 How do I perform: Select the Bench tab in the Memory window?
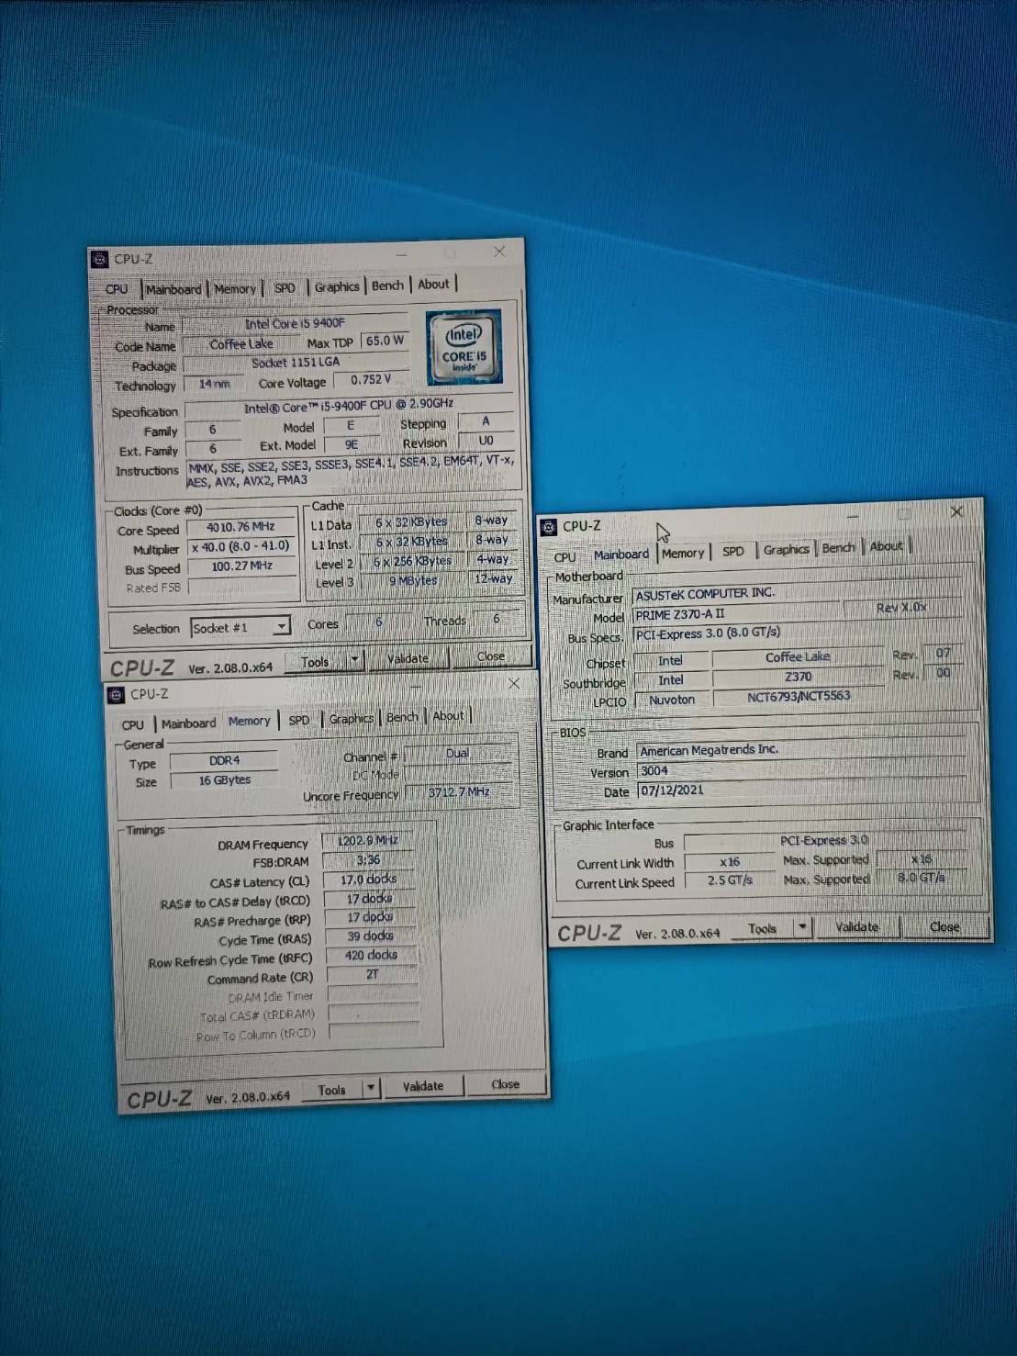[402, 717]
